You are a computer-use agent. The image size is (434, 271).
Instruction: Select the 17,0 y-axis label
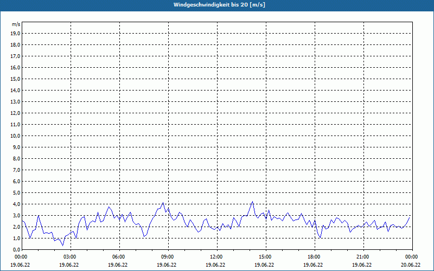pyautogui.click(x=16, y=56)
